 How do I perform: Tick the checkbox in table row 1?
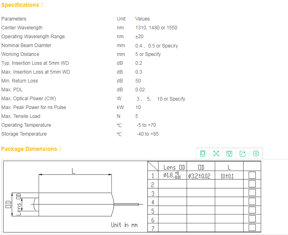coord(252,175)
